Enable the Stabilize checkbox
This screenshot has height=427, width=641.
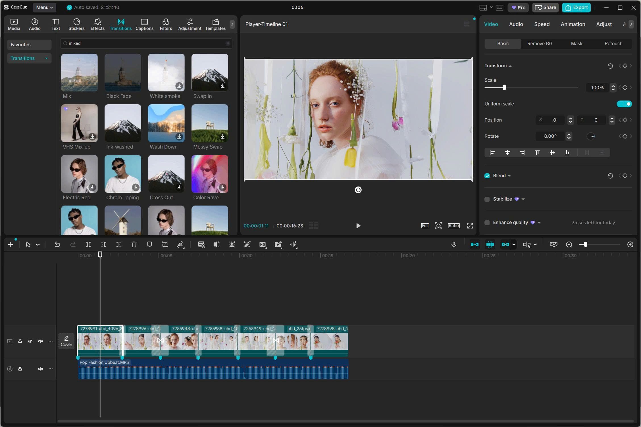[487, 199]
